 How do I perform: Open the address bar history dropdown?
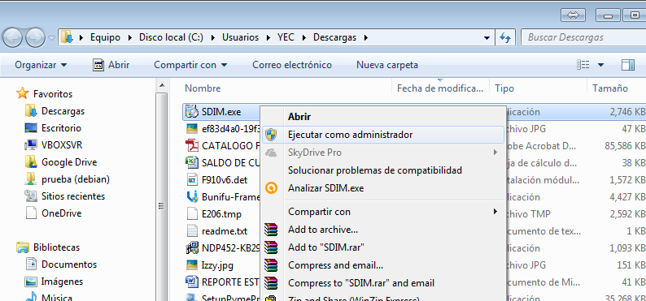487,38
